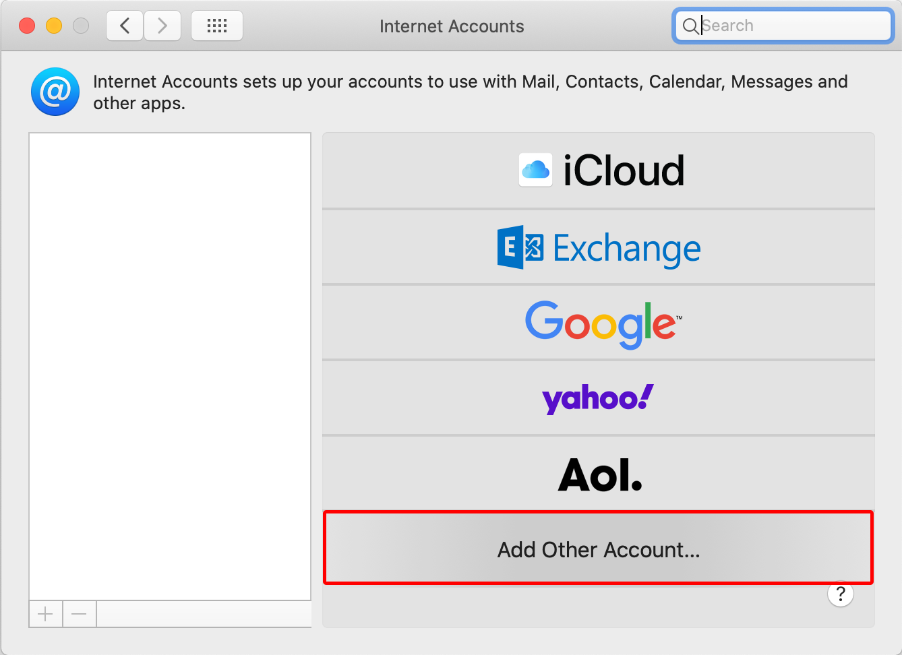Go forward with the right chevron
The image size is (902, 655).
pyautogui.click(x=162, y=26)
